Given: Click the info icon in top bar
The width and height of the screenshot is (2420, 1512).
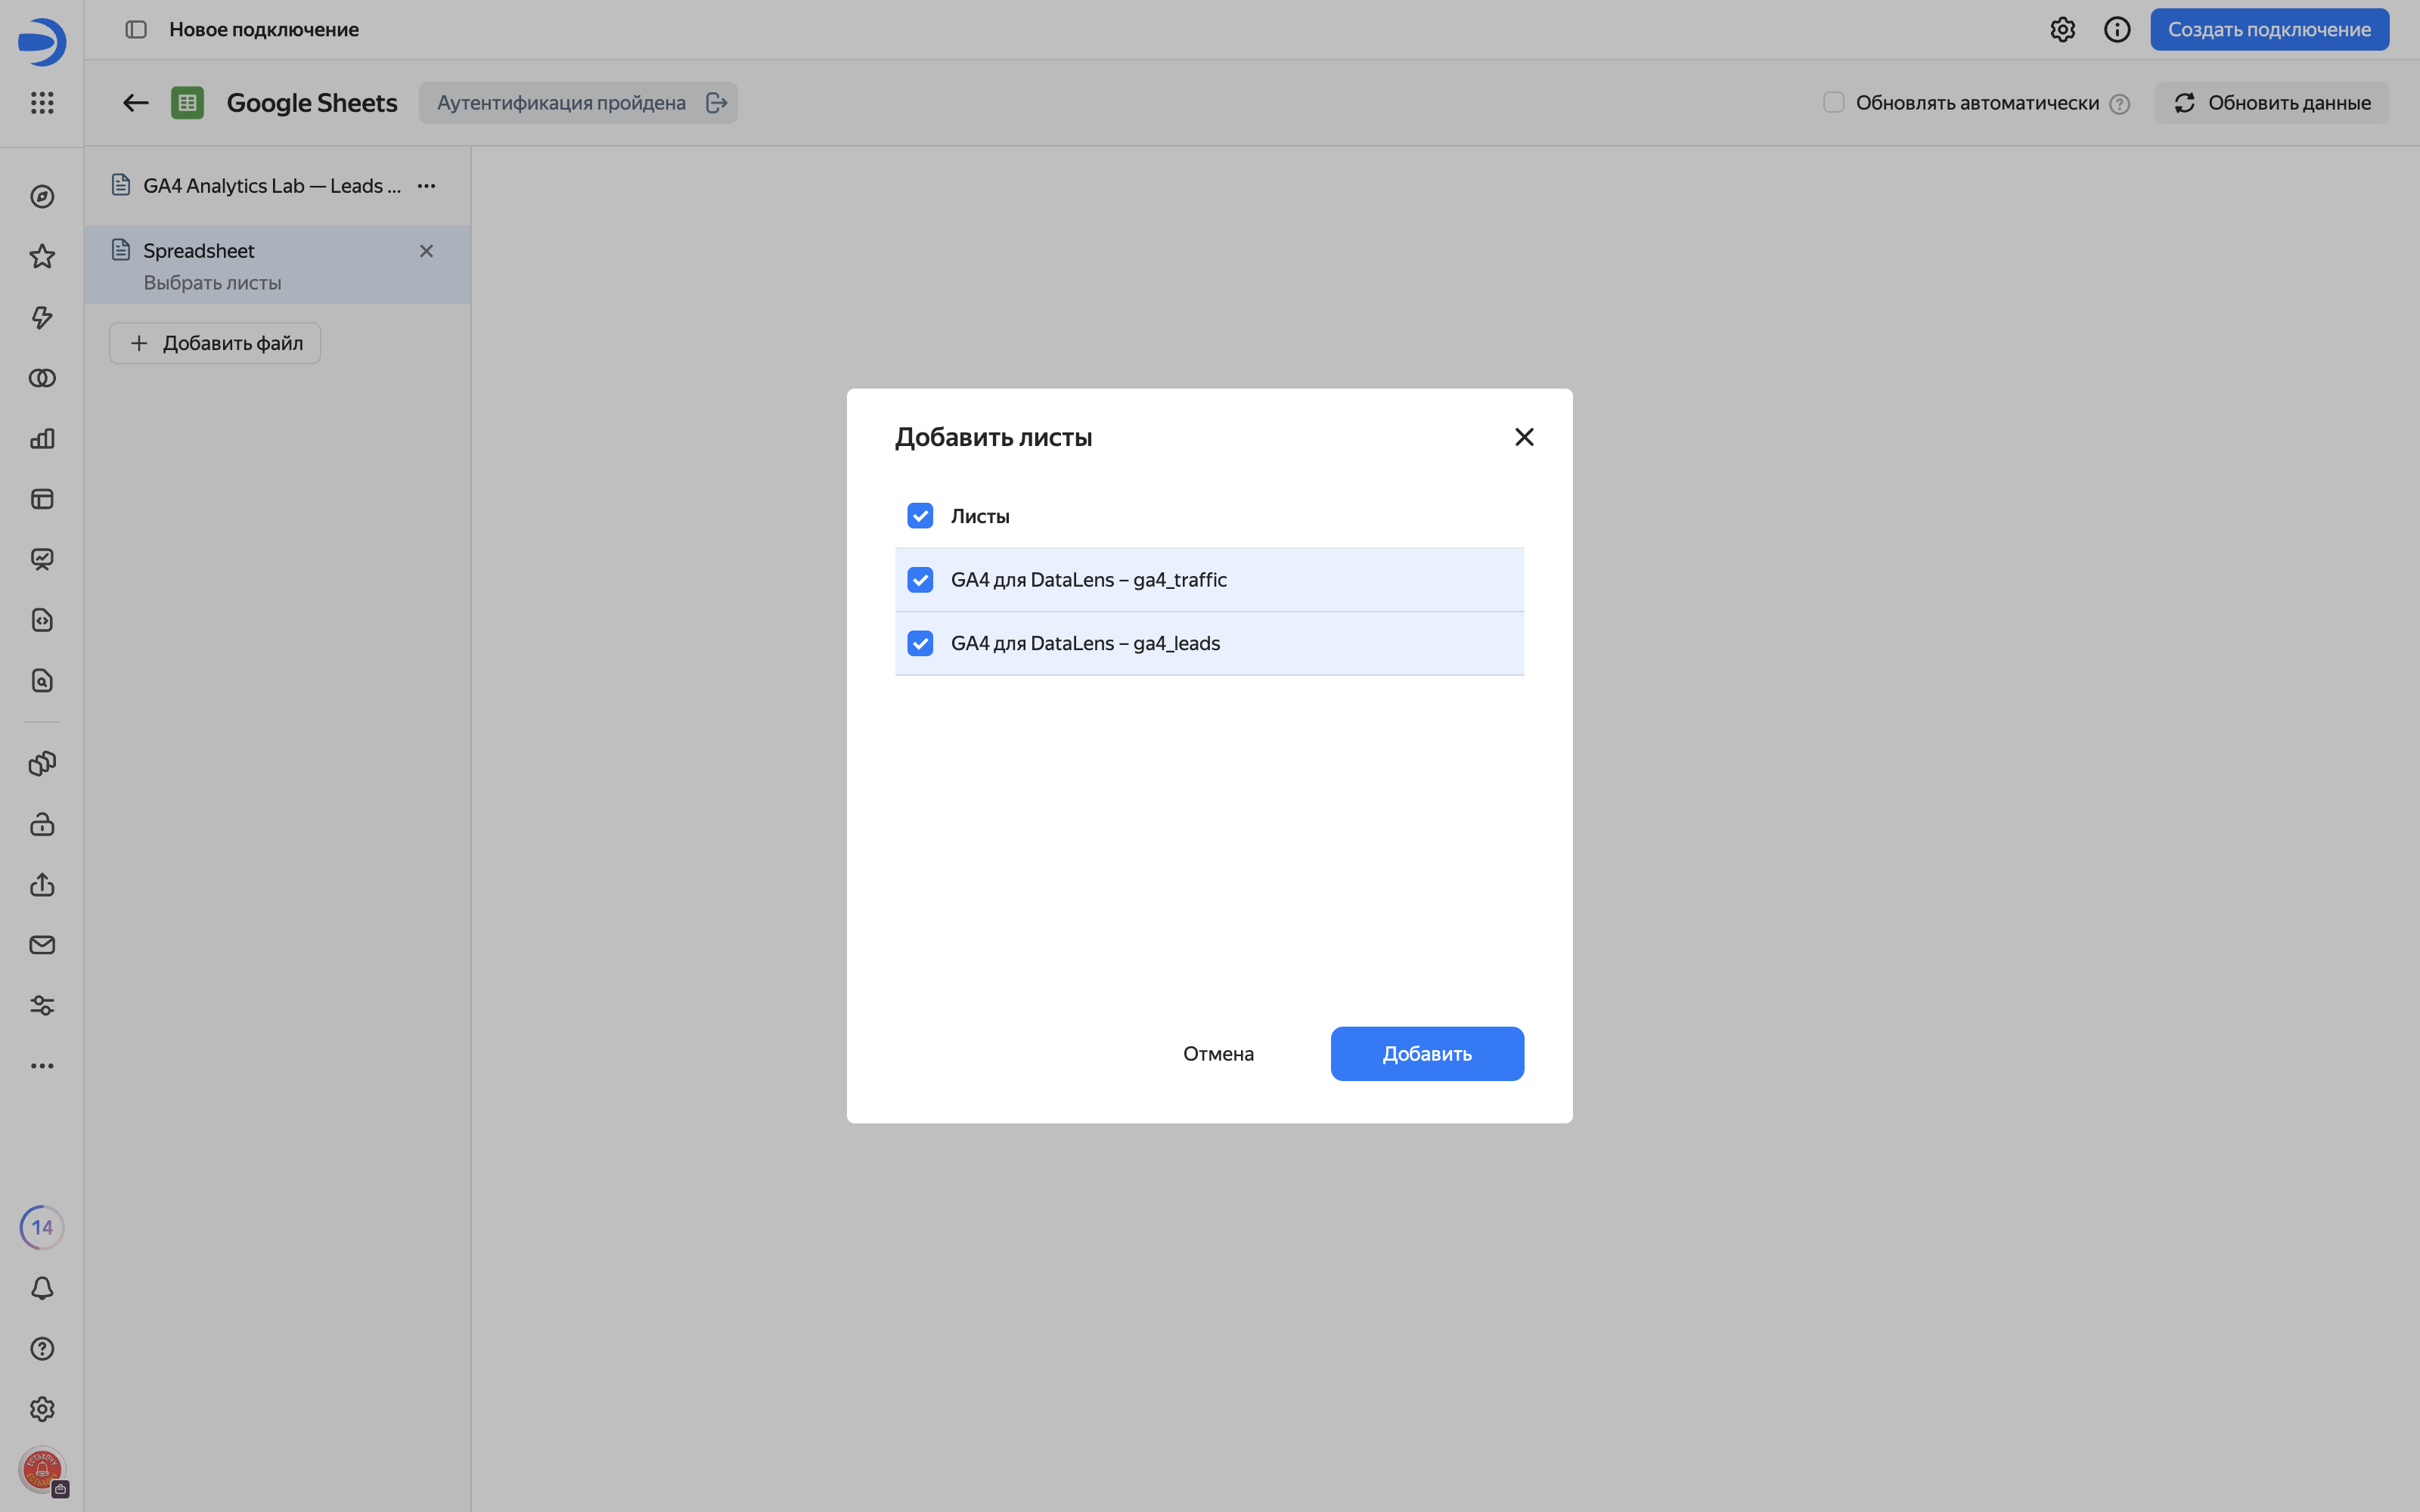Looking at the screenshot, I should coord(2117,30).
